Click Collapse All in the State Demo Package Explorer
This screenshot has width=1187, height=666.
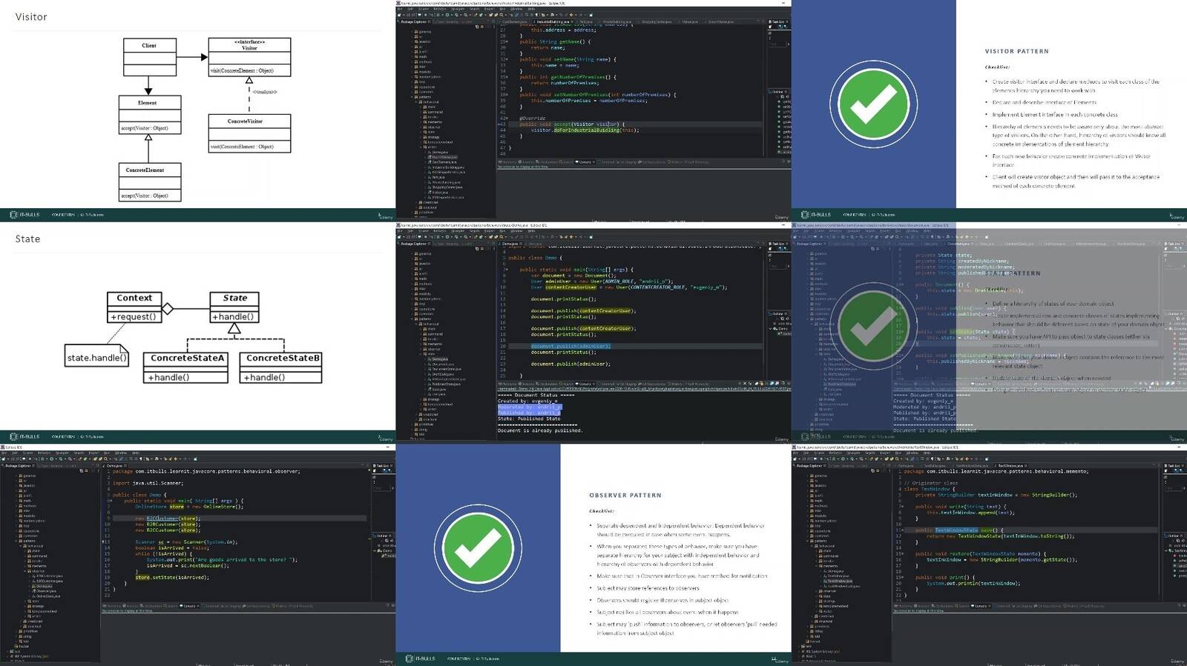pyautogui.click(x=479, y=249)
